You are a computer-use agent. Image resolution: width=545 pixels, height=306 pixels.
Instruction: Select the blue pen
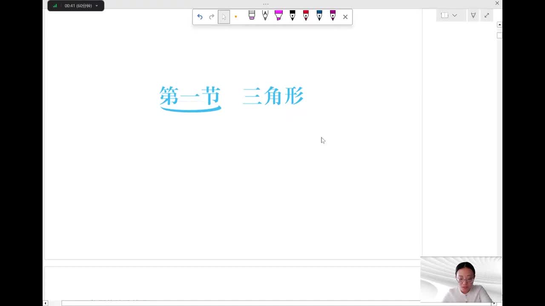pyautogui.click(x=319, y=16)
